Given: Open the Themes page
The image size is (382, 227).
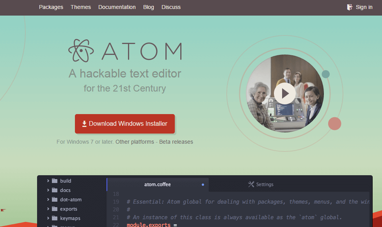Looking at the screenshot, I should (x=81, y=7).
